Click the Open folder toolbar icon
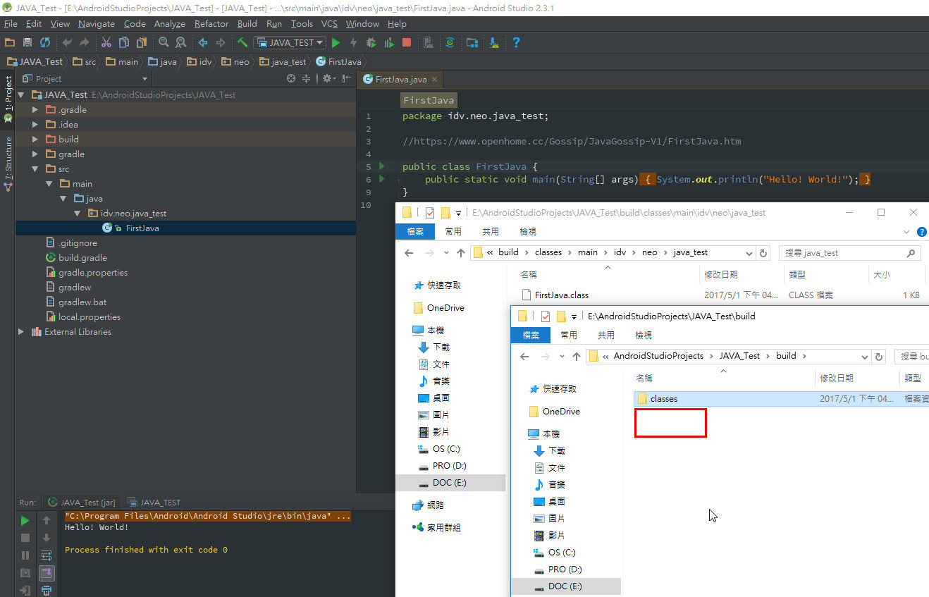This screenshot has width=929, height=597. tap(10, 43)
